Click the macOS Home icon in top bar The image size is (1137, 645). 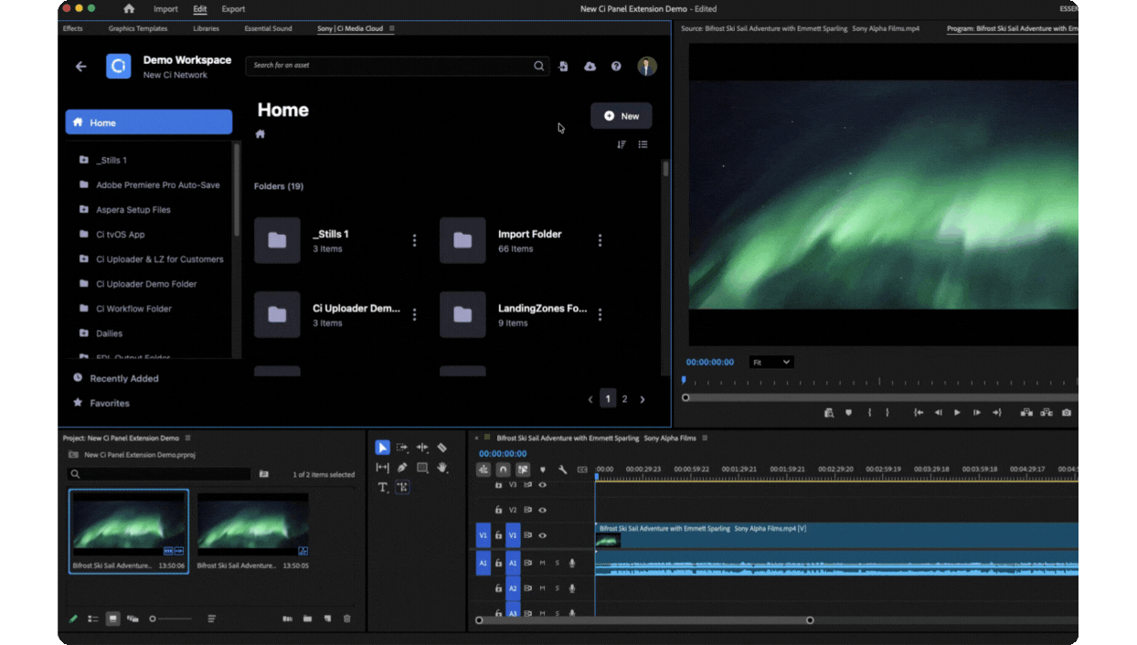(x=129, y=9)
